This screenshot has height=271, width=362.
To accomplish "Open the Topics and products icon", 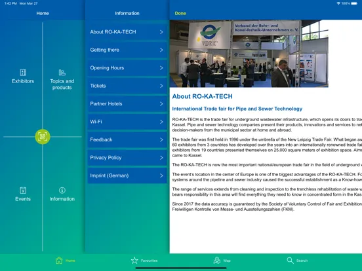I will pyautogui.click(x=62, y=73).
